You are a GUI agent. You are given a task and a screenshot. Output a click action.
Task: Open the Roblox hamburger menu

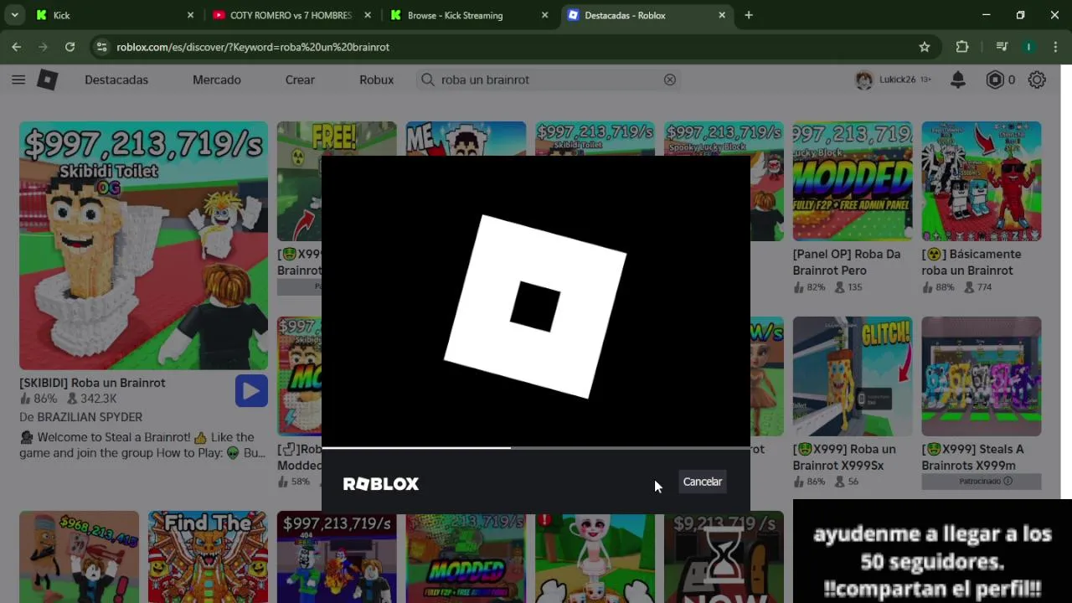point(18,80)
